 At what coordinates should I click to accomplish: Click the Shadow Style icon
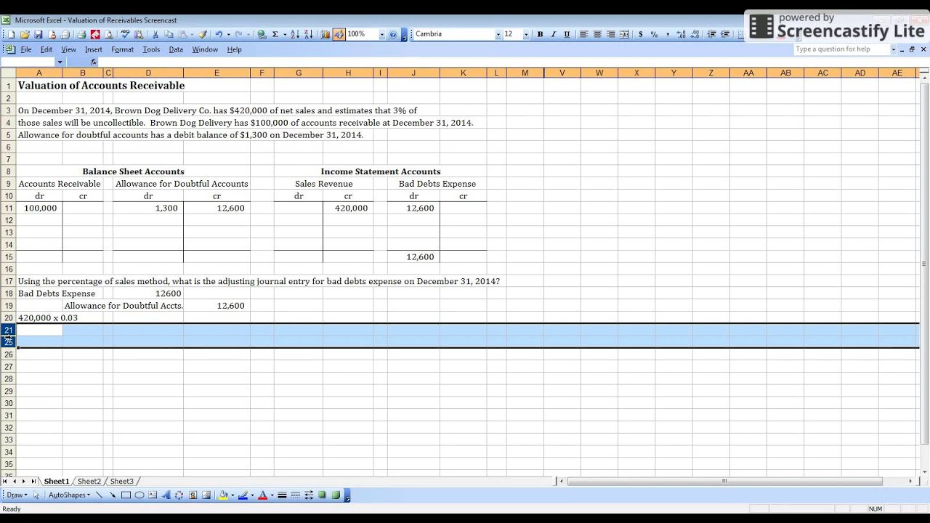click(322, 495)
